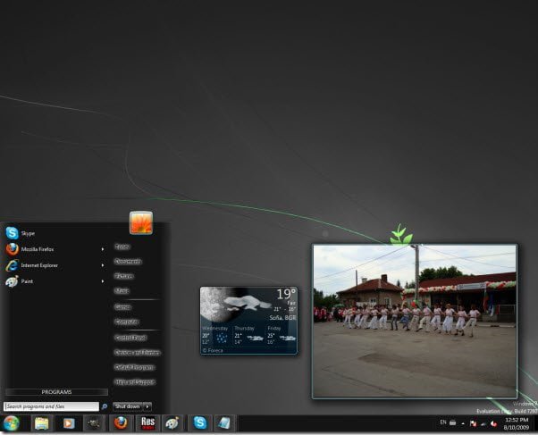Image resolution: width=538 pixels, height=435 pixels.
Task: Open Control Panel from the Start menu
Action: coord(130,338)
